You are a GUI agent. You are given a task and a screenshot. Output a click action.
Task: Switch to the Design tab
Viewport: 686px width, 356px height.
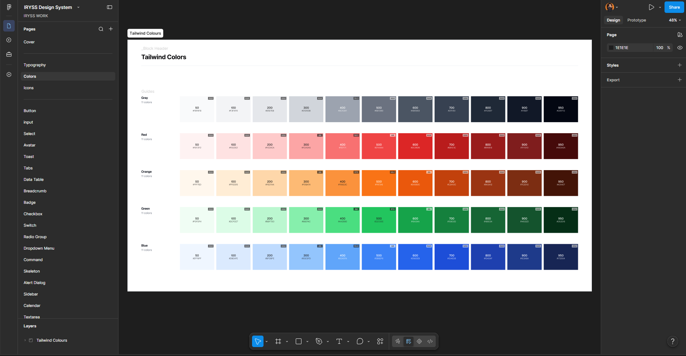click(613, 20)
